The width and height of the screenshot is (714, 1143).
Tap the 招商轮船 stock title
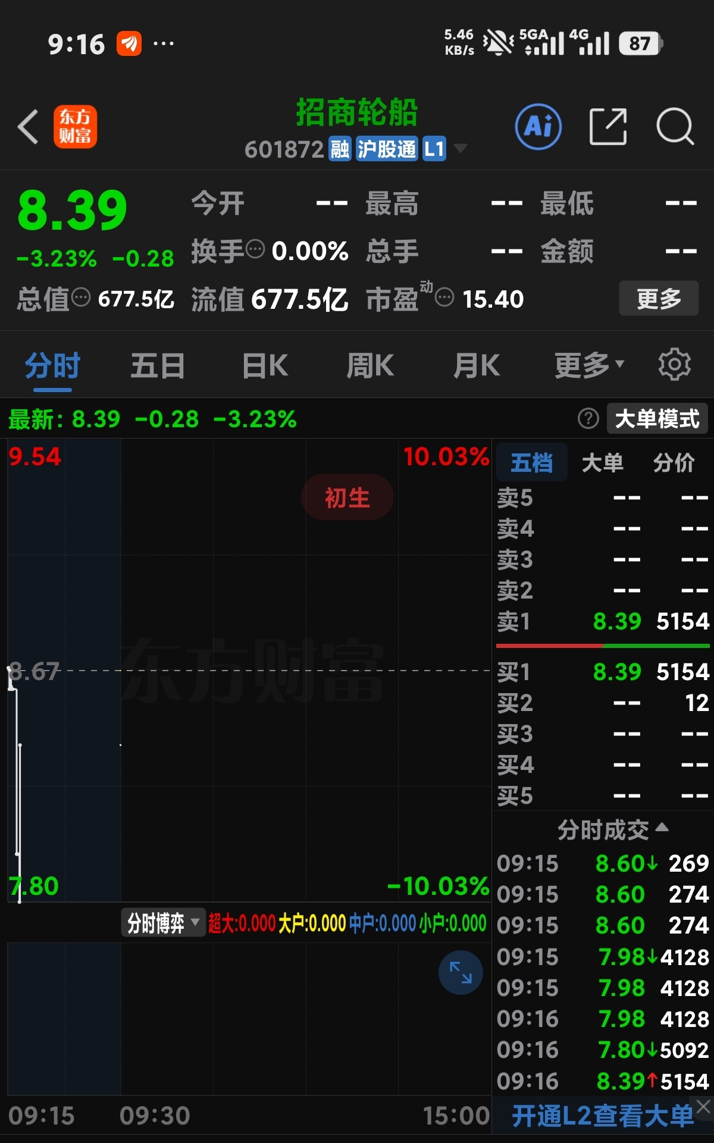[x=357, y=112]
